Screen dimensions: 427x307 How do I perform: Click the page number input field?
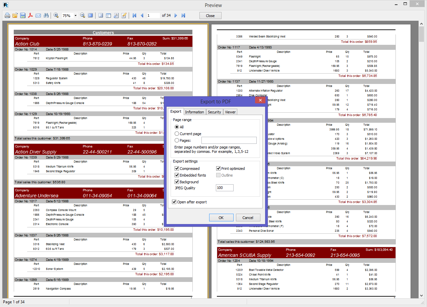click(153, 15)
